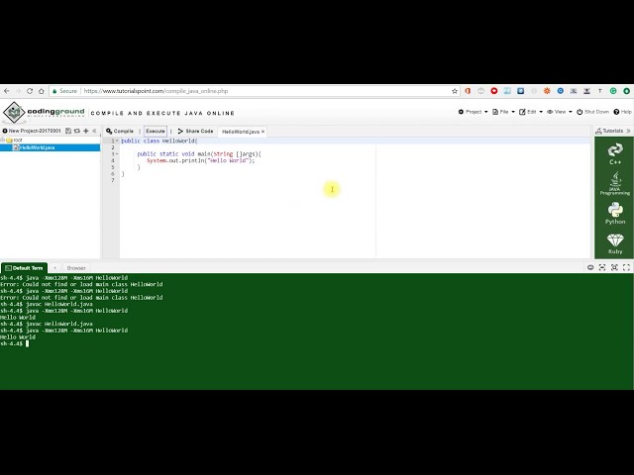The height and width of the screenshot is (475, 634).
Task: Click the Compile button
Action: coord(120,132)
